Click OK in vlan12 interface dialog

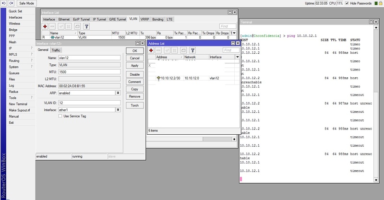[135, 51]
